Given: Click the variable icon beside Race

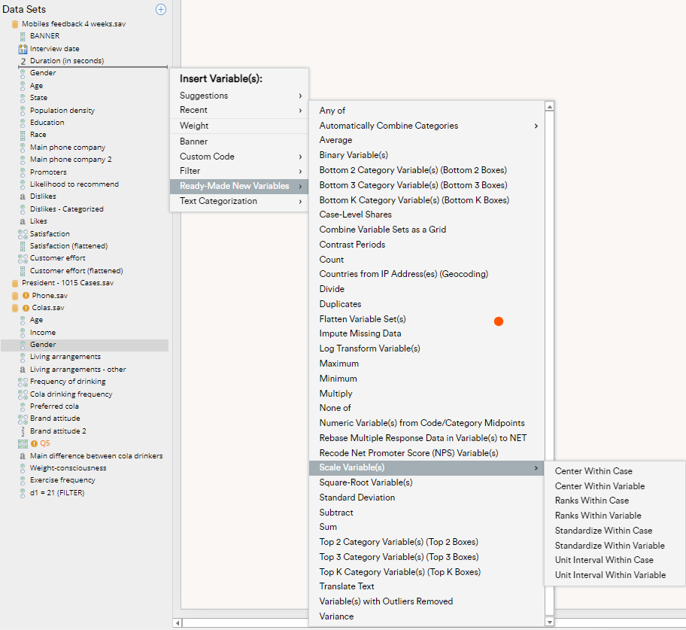Looking at the screenshot, I should (23, 135).
